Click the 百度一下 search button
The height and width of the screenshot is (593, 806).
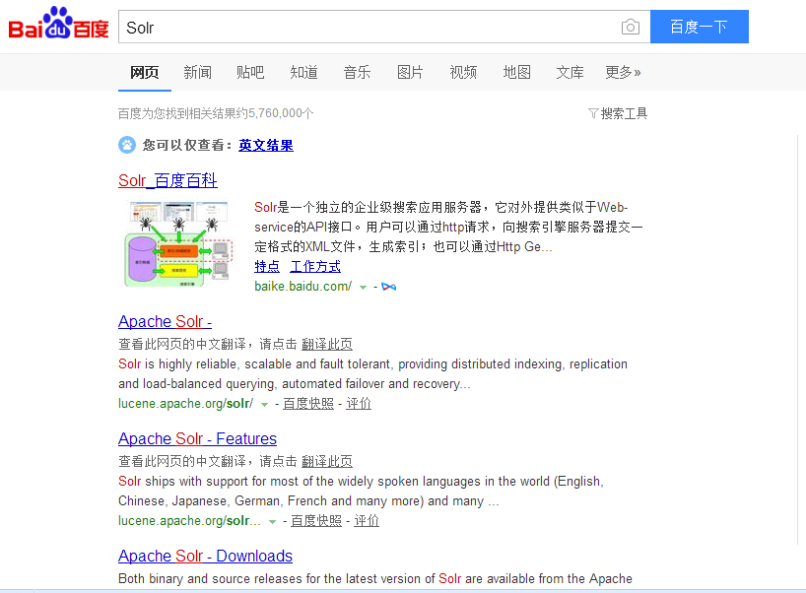click(x=699, y=27)
